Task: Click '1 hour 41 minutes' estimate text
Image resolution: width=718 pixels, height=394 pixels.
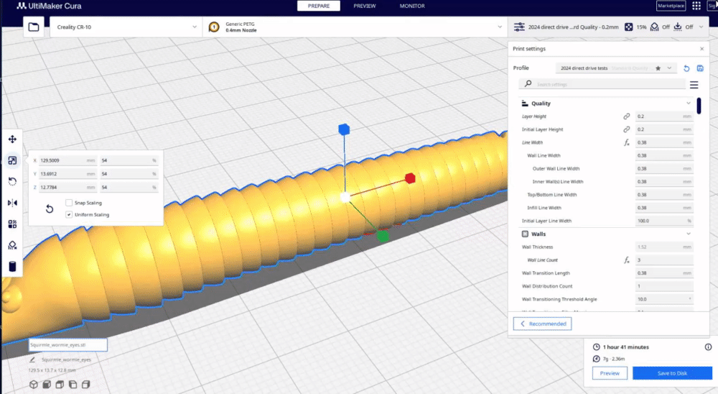Action: point(625,347)
